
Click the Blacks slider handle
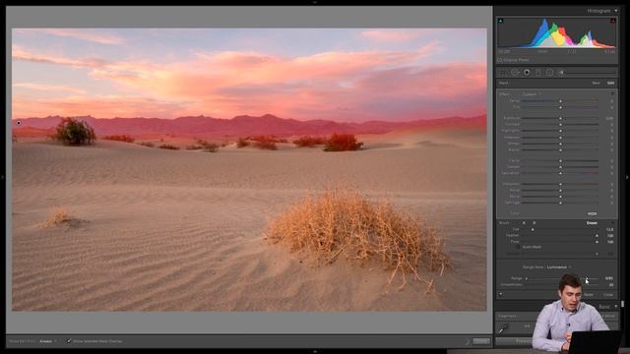point(560,150)
